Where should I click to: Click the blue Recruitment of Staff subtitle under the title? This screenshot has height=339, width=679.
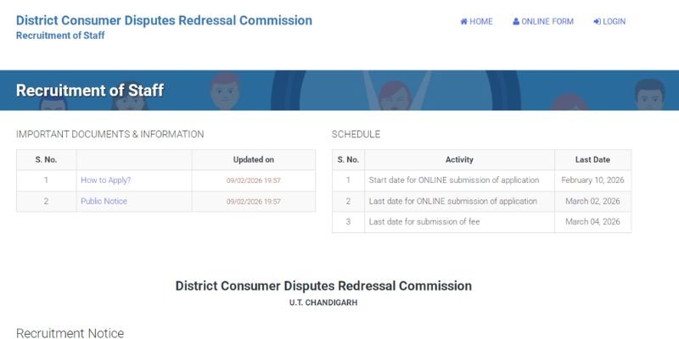coord(60,36)
